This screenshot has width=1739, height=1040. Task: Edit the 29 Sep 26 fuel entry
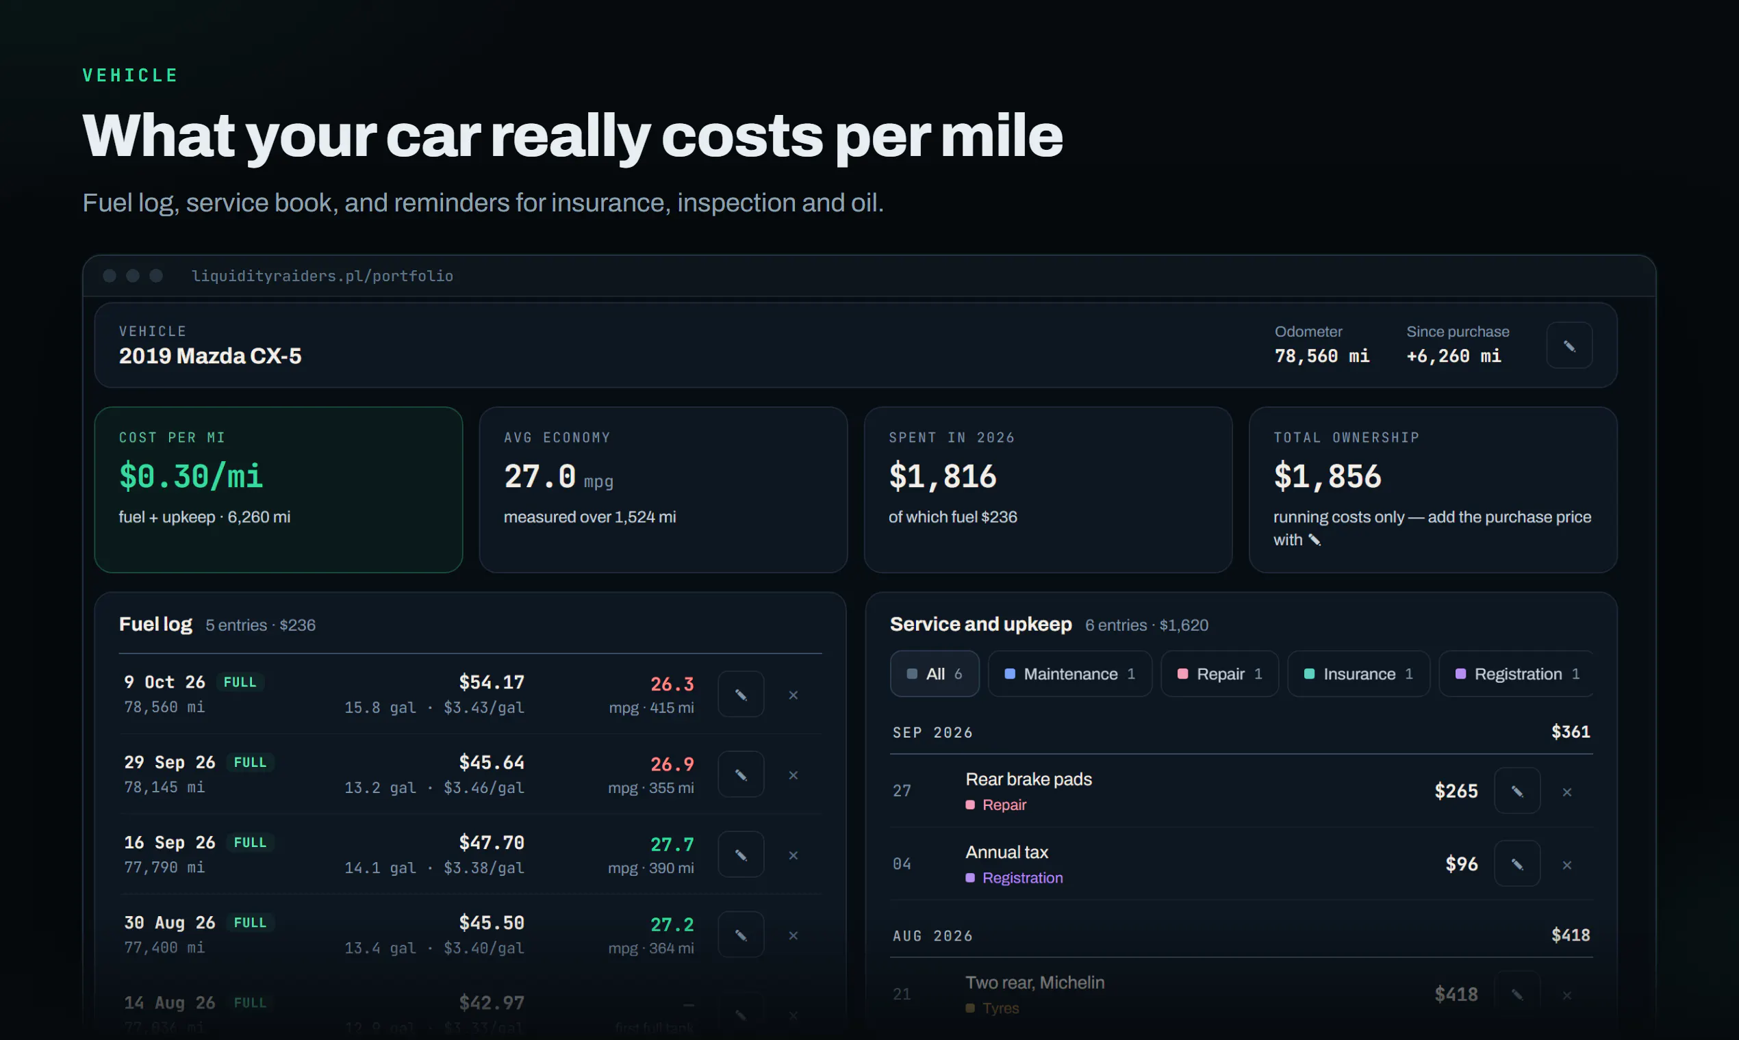pyautogui.click(x=741, y=775)
